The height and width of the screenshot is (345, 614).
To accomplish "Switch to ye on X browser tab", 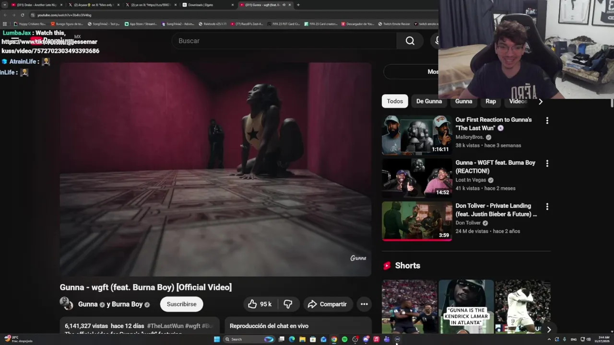I will (150, 5).
